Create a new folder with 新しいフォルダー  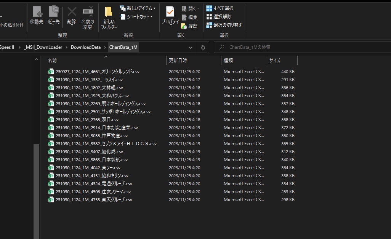point(109,18)
